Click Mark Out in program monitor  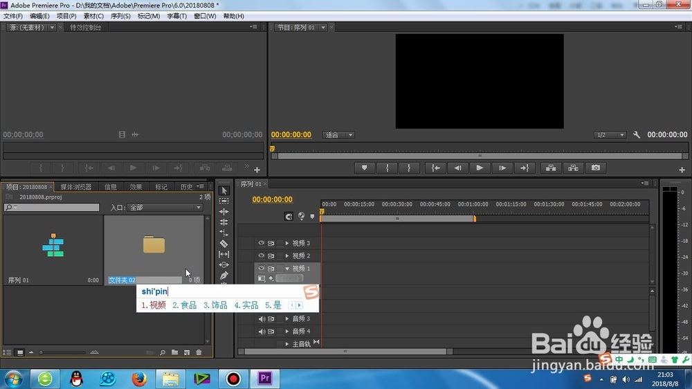[x=409, y=168]
